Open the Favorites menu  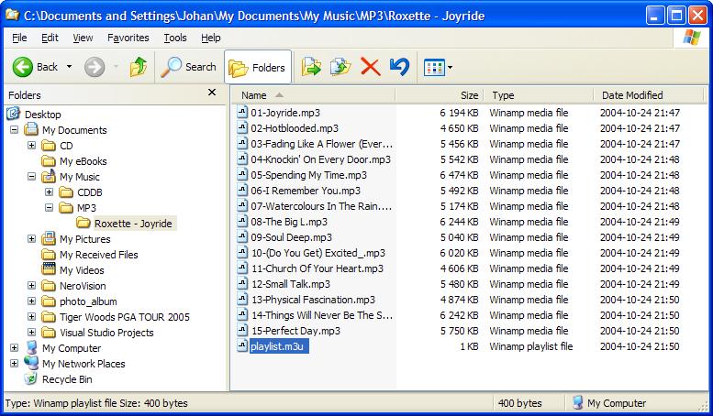coord(128,38)
